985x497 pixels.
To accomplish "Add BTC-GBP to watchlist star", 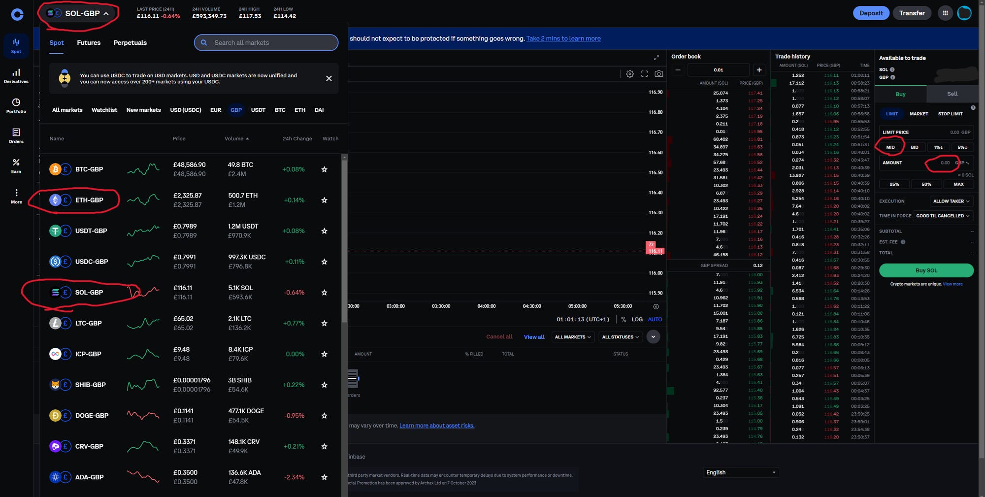I will click(x=324, y=169).
